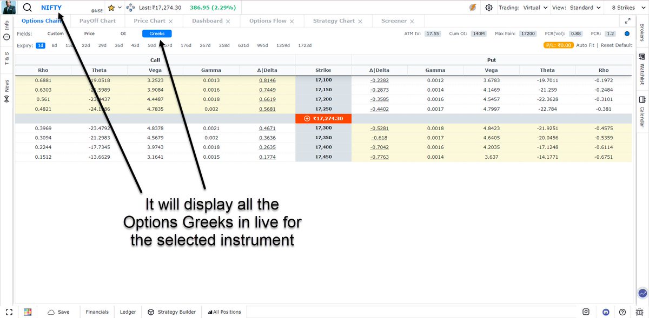Open the help question mark icon
The width and height of the screenshot is (649, 318).
pyautogui.click(x=622, y=312)
